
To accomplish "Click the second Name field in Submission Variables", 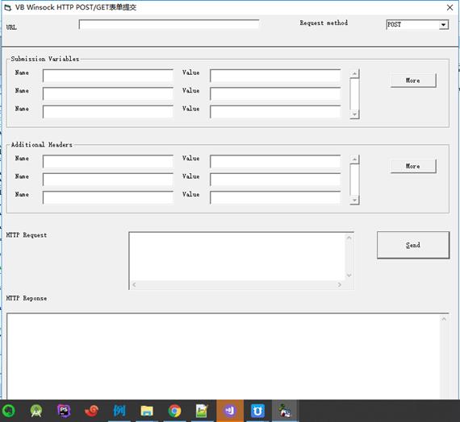I will (108, 93).
